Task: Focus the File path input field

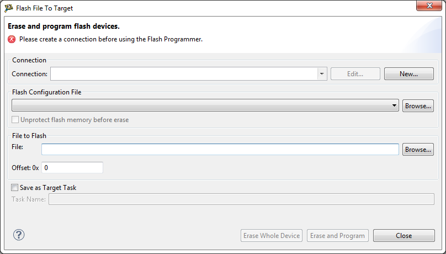Action: point(220,149)
